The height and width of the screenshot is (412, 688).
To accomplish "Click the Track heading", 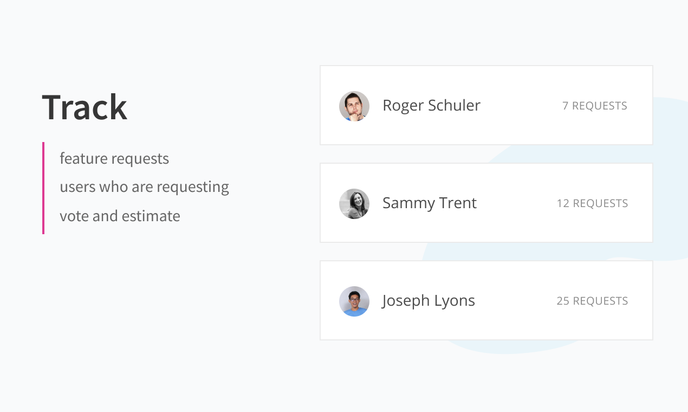I will coord(85,107).
